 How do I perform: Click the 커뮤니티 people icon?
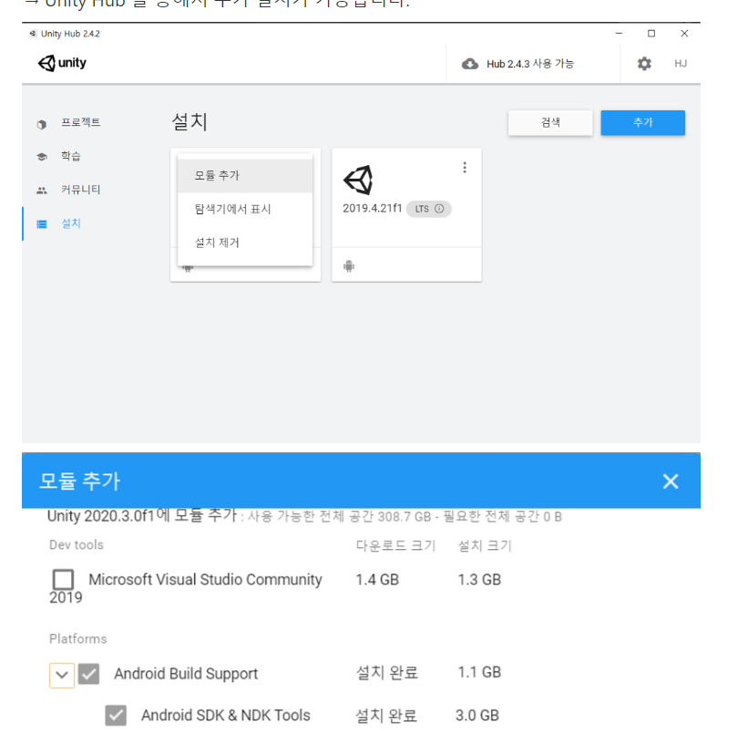42,191
